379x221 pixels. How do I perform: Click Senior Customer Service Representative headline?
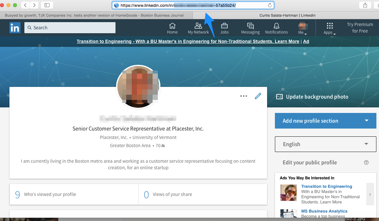point(138,129)
